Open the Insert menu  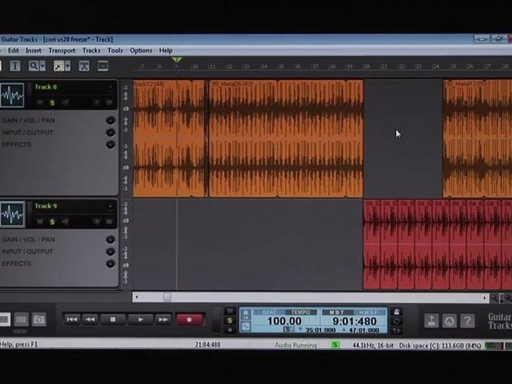pyautogui.click(x=33, y=51)
